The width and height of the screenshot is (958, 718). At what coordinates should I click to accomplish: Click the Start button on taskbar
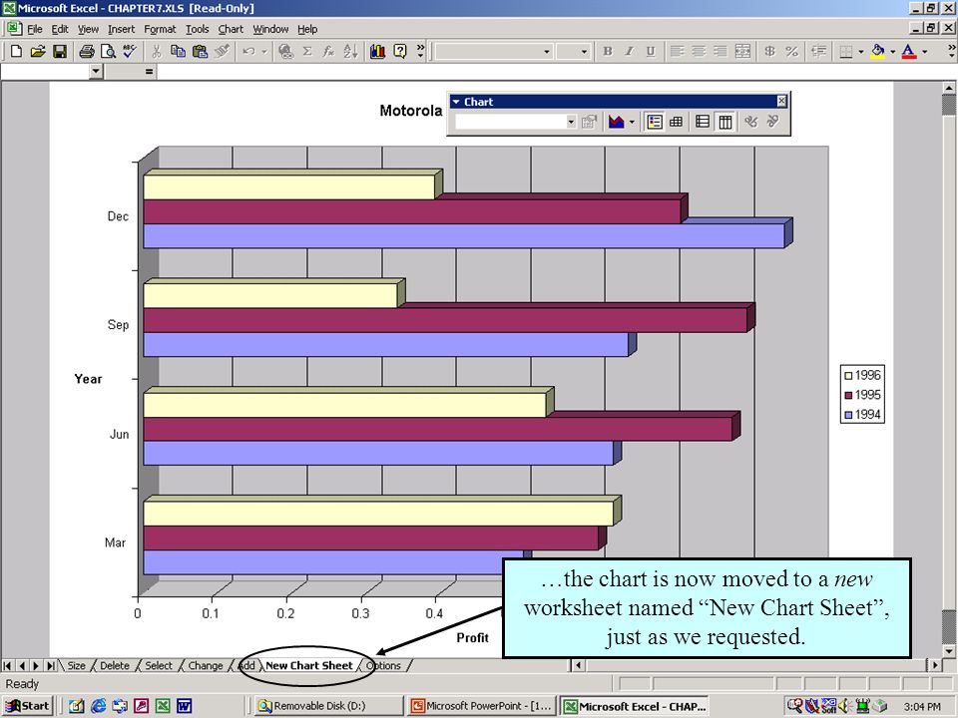[x=28, y=706]
